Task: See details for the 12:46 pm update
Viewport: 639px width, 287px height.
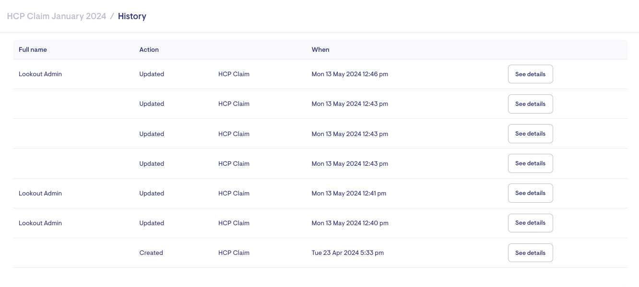Action: (530, 74)
